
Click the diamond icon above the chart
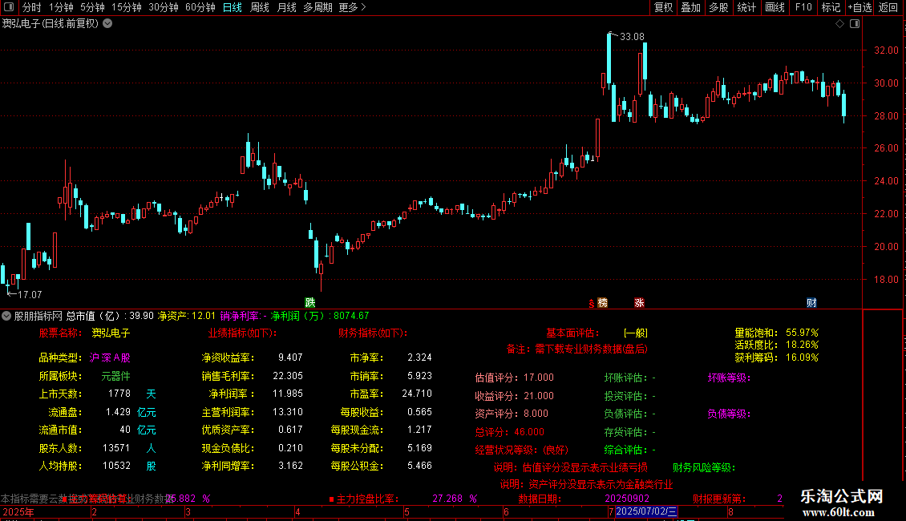tap(839, 24)
